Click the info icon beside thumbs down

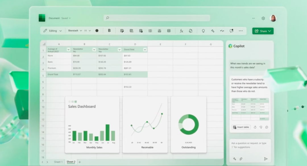coord(267,127)
